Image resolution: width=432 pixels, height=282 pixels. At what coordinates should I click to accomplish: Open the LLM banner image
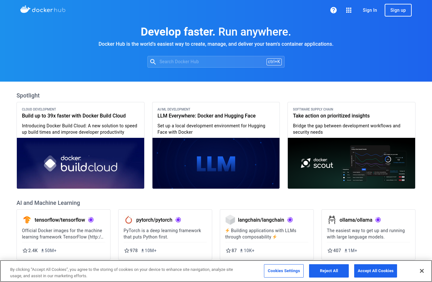[216, 163]
